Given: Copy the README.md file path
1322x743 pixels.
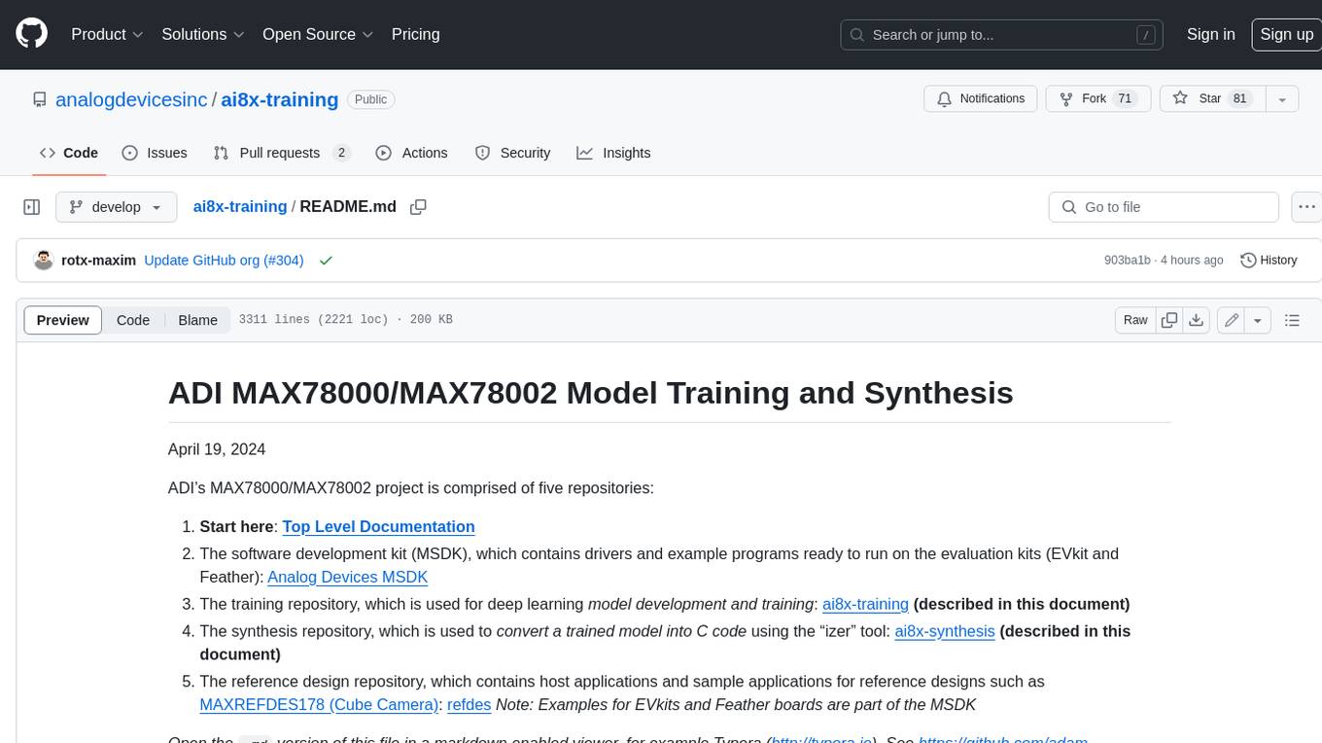Looking at the screenshot, I should 418,207.
